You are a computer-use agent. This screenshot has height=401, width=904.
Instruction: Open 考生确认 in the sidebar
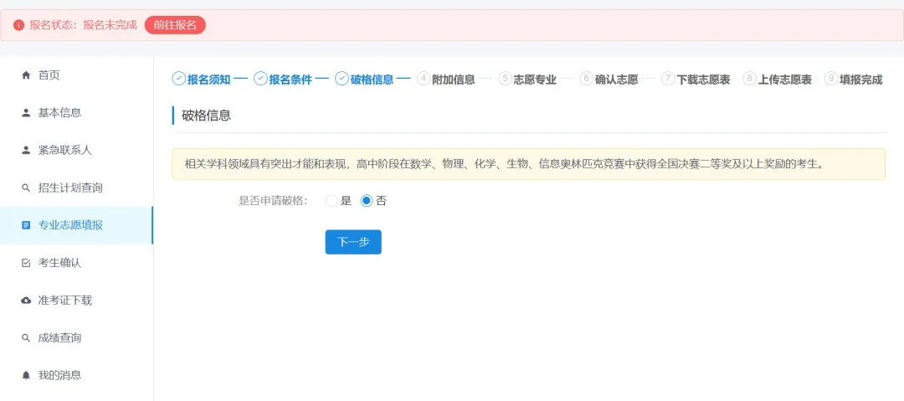tap(76, 263)
